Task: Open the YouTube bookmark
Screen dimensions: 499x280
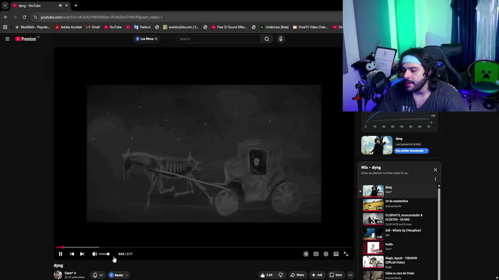Action: click(x=113, y=27)
